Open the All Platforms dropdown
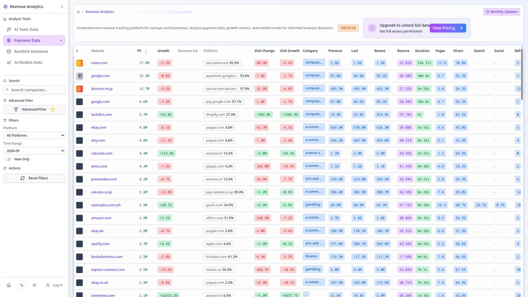This screenshot has height=297, width=528. click(x=34, y=135)
